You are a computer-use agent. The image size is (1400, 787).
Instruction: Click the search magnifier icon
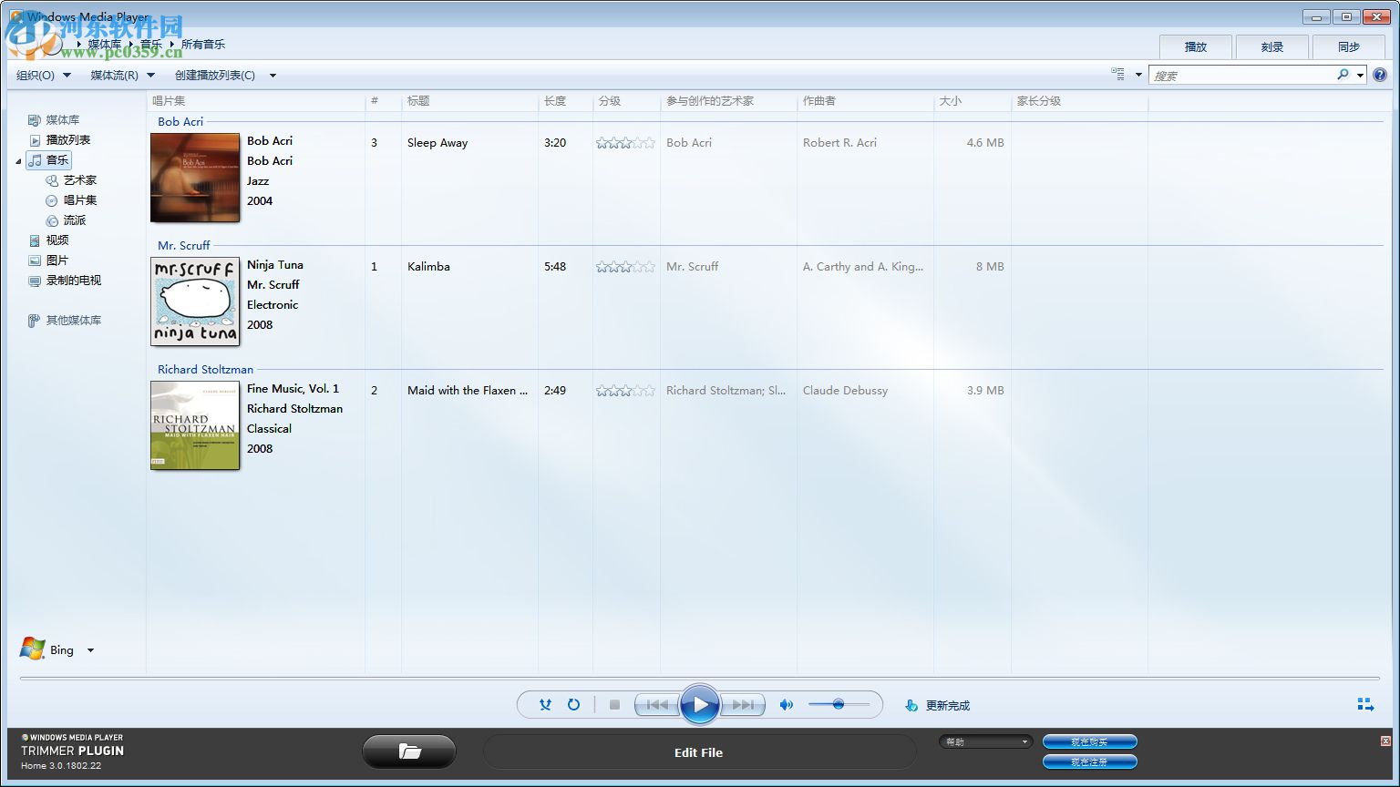[x=1343, y=75]
